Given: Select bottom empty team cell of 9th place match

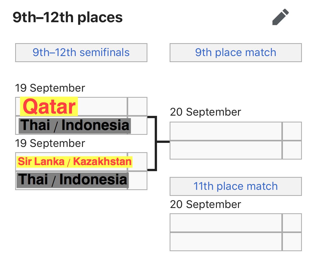Looking at the screenshot, I should tap(226, 150).
